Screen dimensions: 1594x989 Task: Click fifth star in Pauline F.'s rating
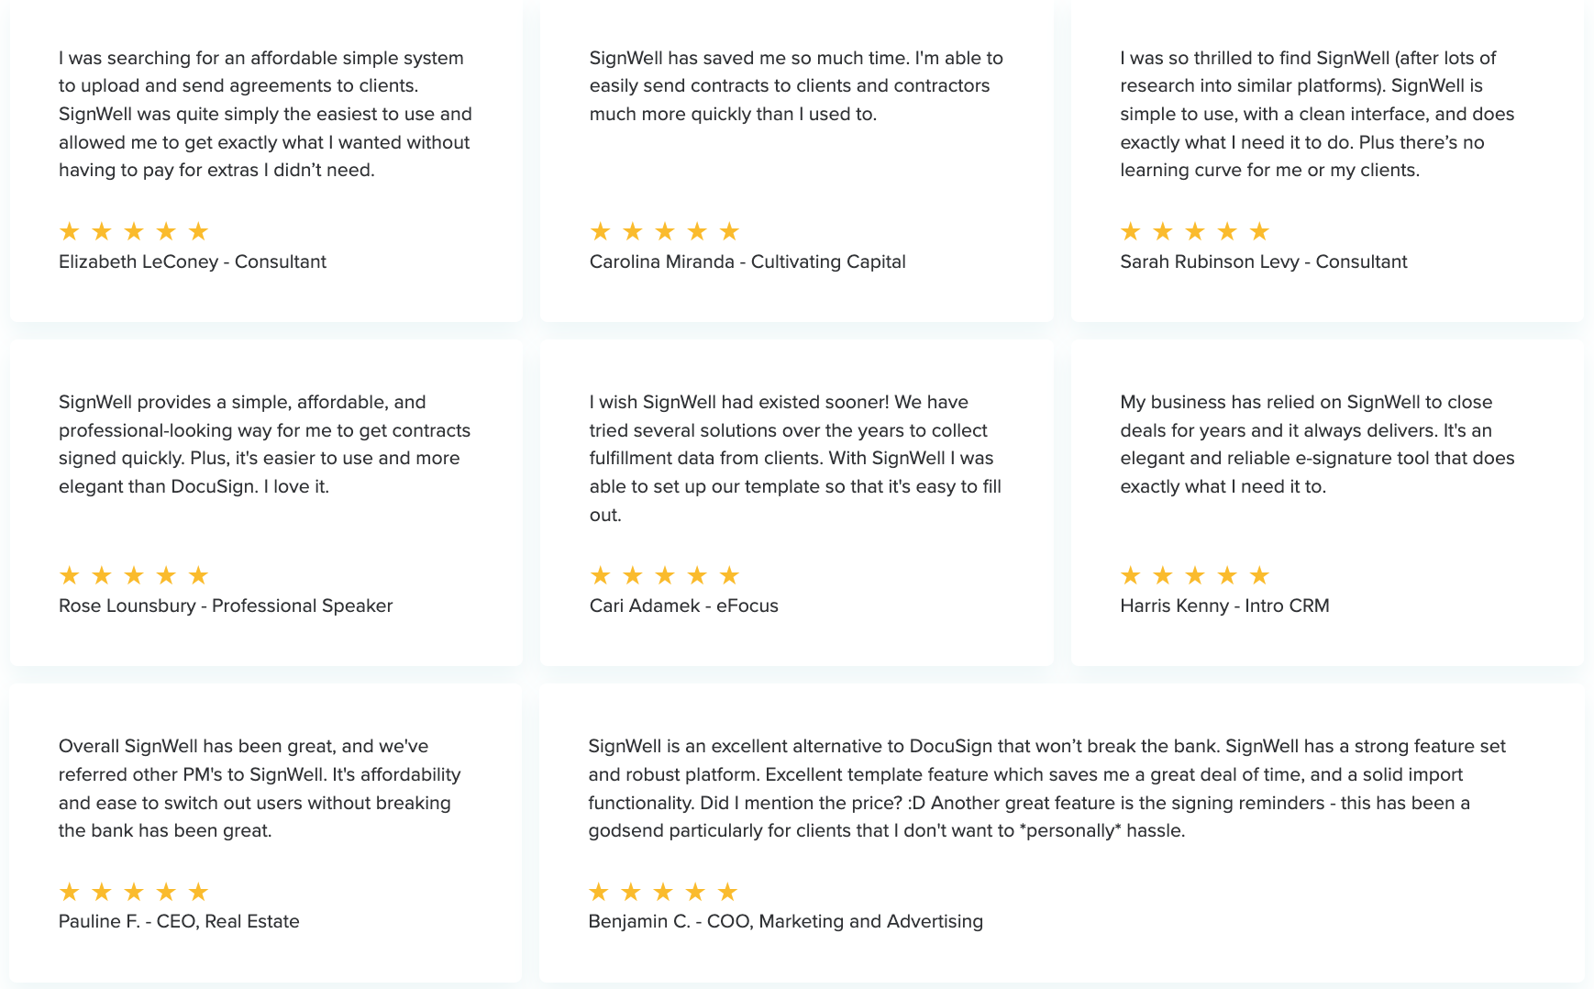[x=198, y=892]
